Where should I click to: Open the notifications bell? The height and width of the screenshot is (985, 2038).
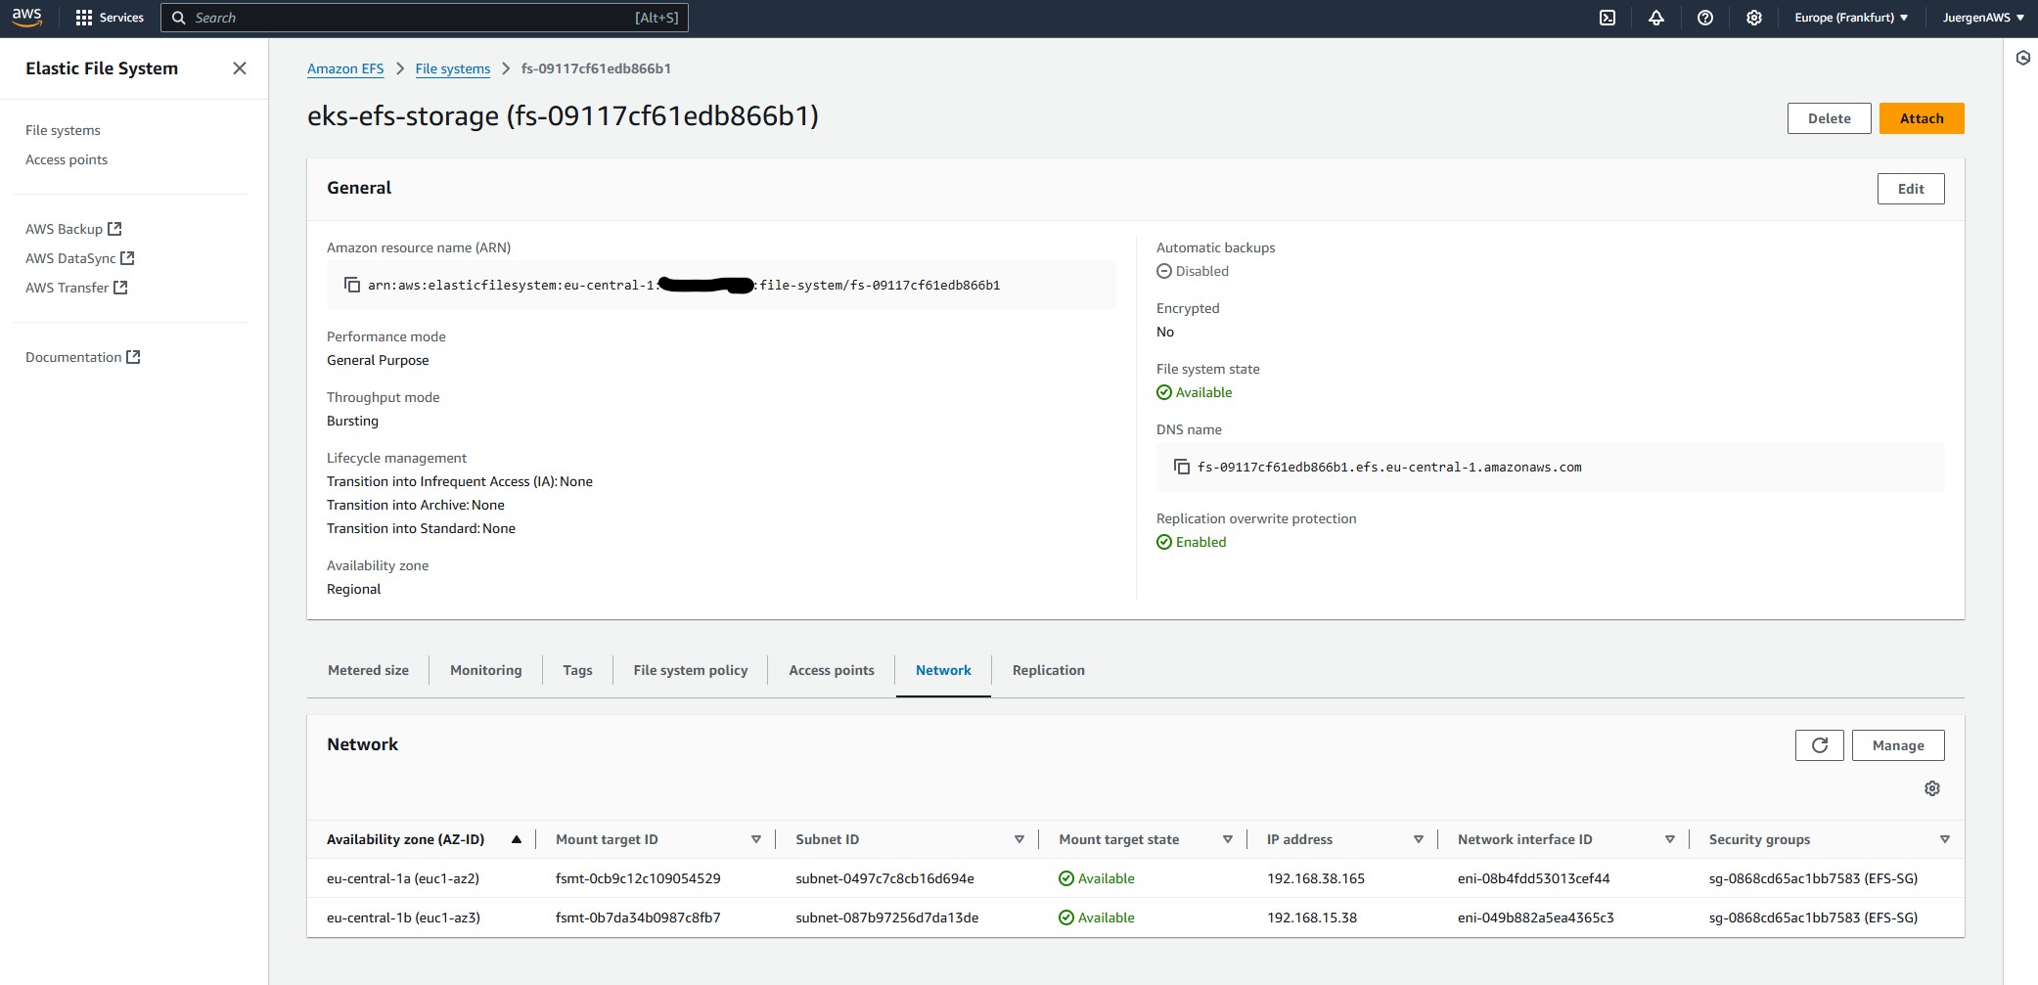[1656, 17]
